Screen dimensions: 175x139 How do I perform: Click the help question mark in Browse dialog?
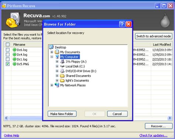[x=122, y=24]
